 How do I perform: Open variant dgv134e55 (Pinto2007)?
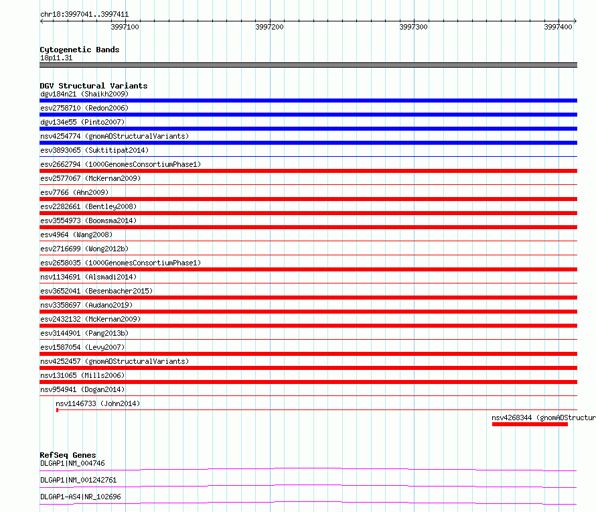click(82, 122)
